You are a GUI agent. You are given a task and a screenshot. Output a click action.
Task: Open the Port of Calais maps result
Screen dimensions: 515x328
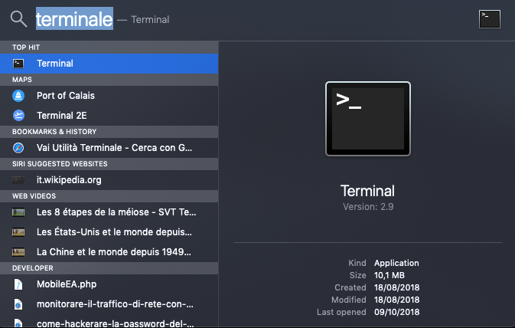[109, 96]
